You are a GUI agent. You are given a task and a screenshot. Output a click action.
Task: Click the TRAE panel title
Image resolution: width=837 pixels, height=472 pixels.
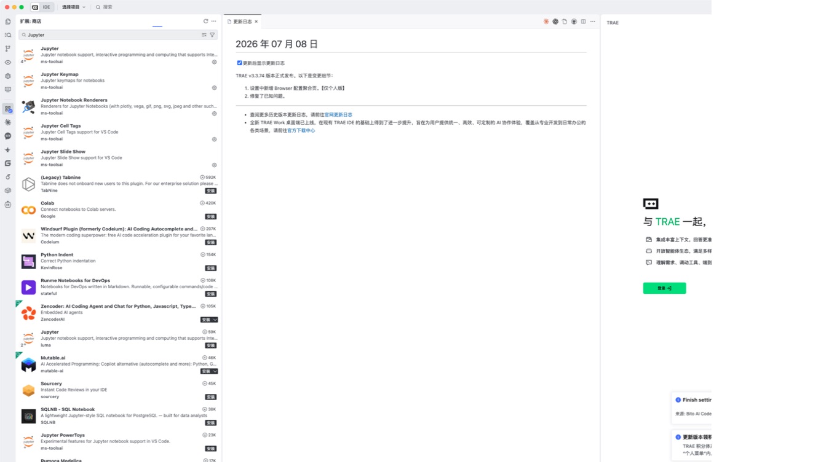coord(613,23)
